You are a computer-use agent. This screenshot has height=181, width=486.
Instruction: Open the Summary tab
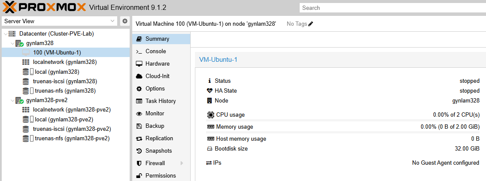pyautogui.click(x=161, y=39)
